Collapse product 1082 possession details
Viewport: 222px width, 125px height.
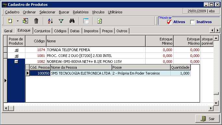coord(17,62)
